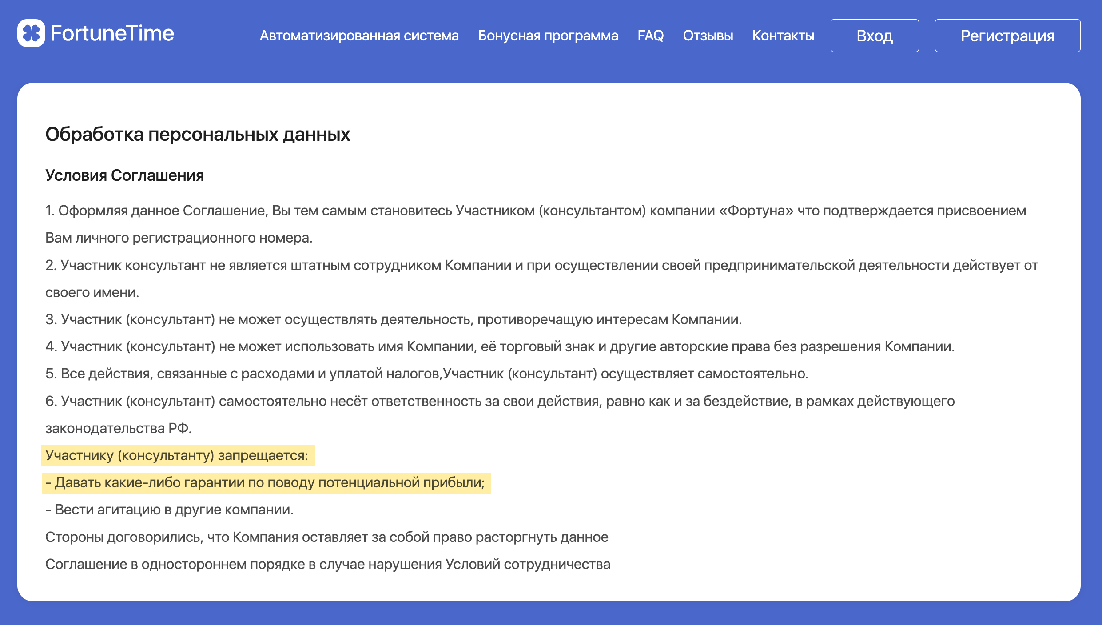This screenshot has height=625, width=1102.
Task: Open the Отзывы page
Action: click(708, 36)
